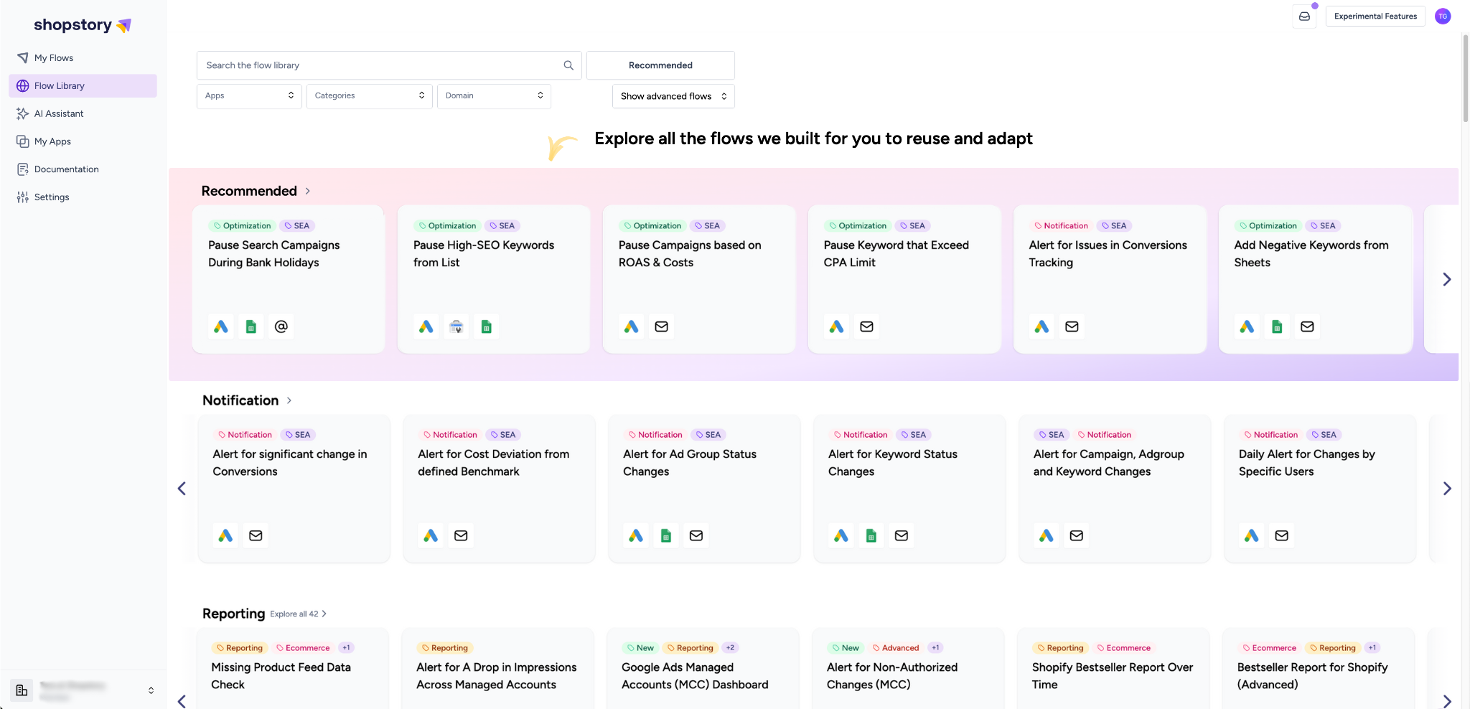Screen dimensions: 1470x709
Task: Click the workspace building icon in the sidebar footer
Action: tap(22, 690)
